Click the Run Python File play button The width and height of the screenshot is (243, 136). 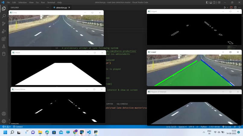225,8
